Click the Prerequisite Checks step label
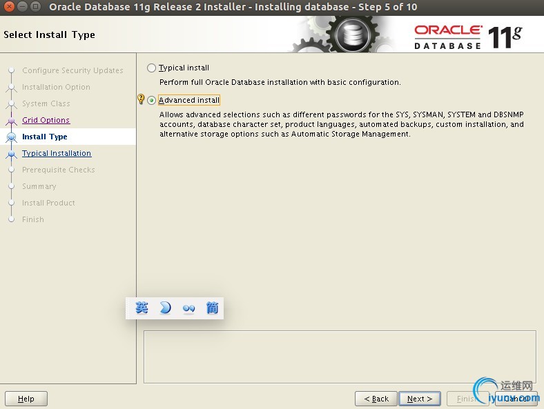544x409 pixels. click(58, 170)
